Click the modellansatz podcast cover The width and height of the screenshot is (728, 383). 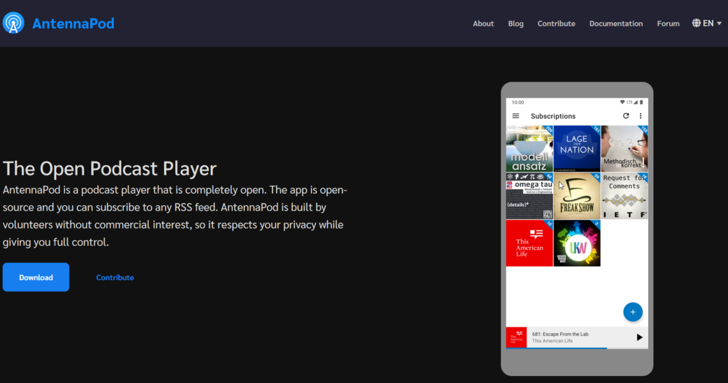[529, 149]
